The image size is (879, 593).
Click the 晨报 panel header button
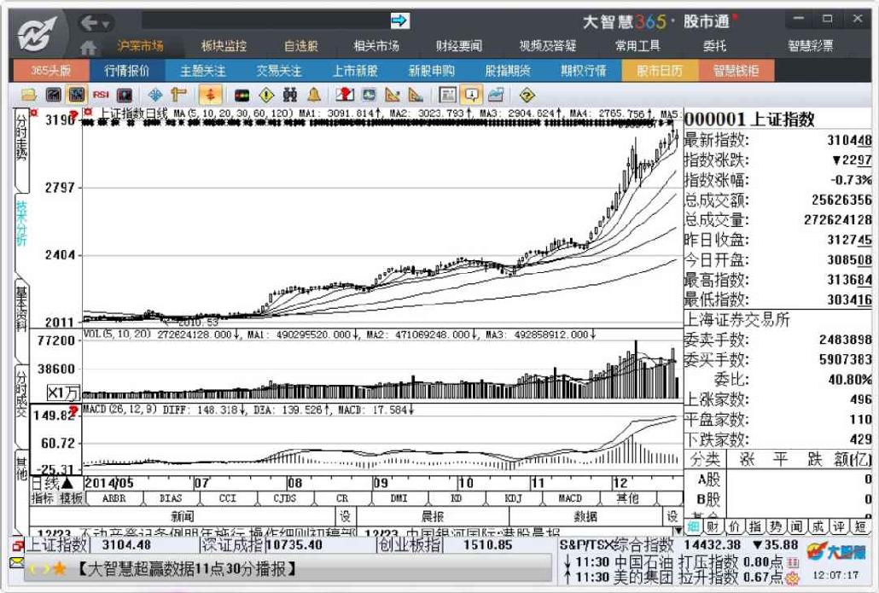pyautogui.click(x=432, y=516)
